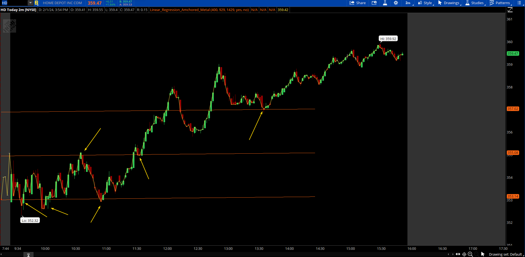Click the flask Edit Studies icon
The image size is (525, 257).
coord(385,3)
